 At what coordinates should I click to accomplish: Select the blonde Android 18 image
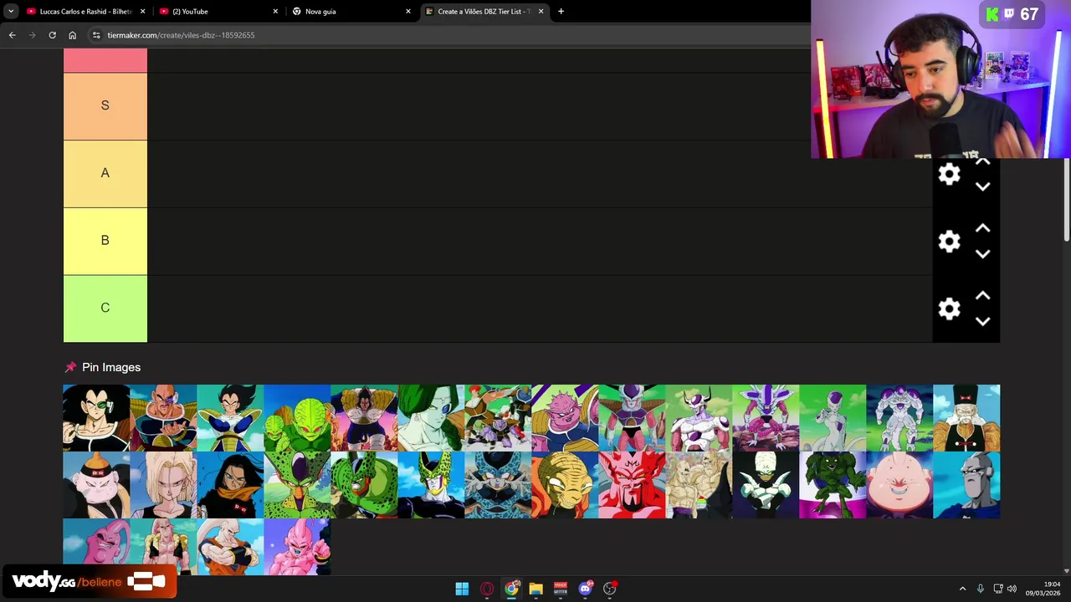point(163,485)
